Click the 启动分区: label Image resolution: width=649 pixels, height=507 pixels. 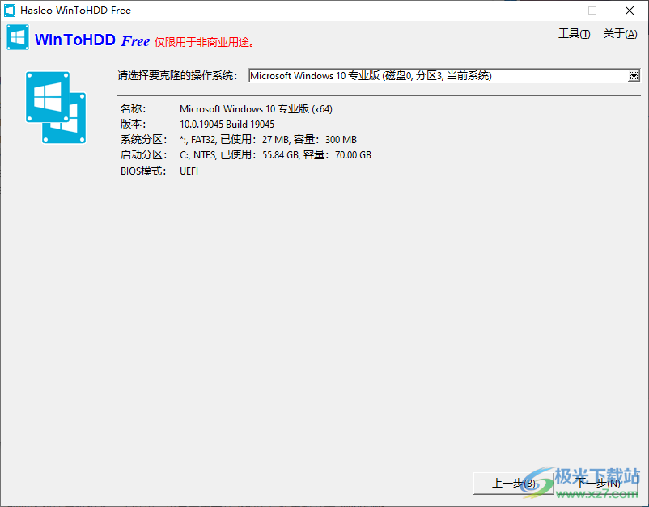(x=143, y=154)
